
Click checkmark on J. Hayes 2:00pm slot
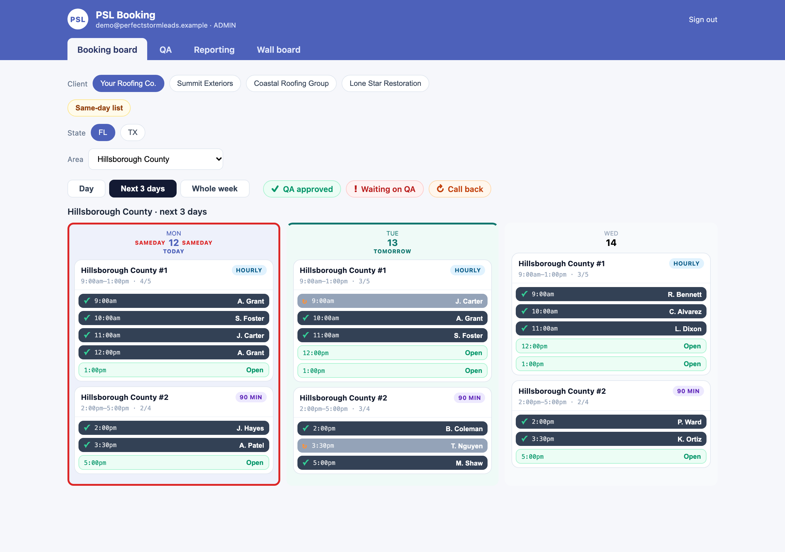[x=87, y=427]
